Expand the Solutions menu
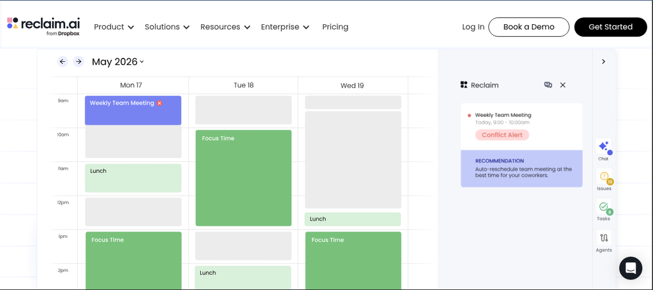 coord(167,27)
